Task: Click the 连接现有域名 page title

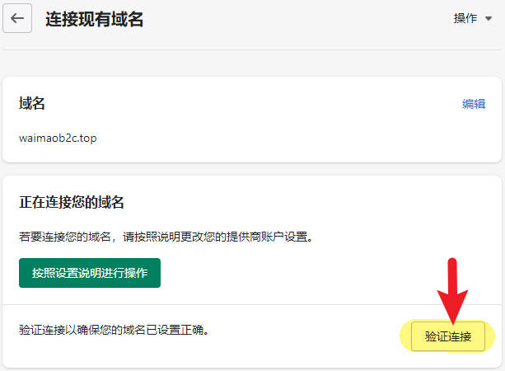Action: pyautogui.click(x=94, y=19)
